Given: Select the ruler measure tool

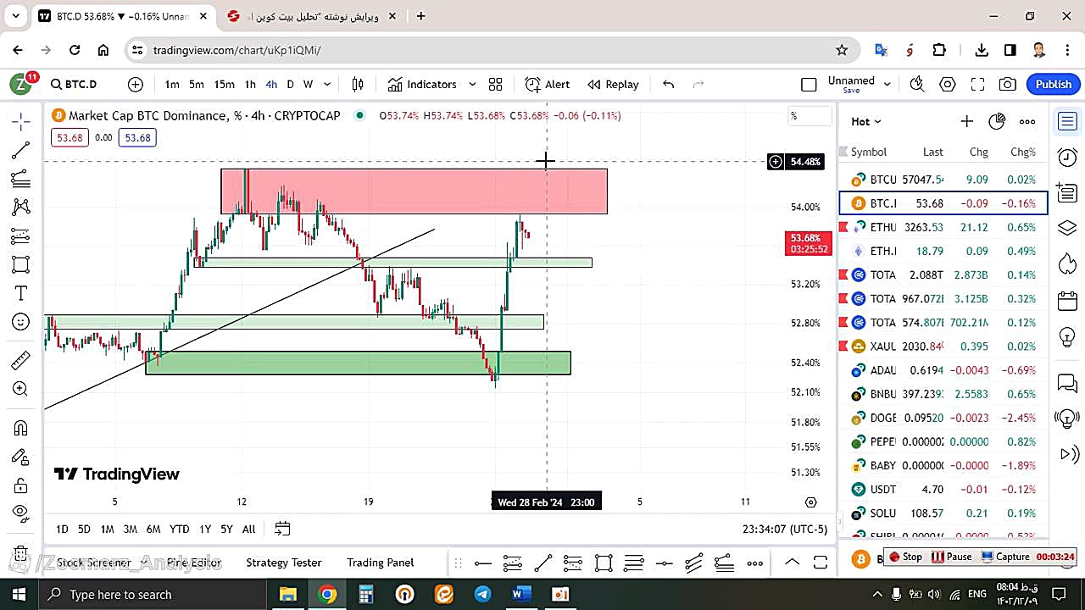Looking at the screenshot, I should (x=21, y=360).
